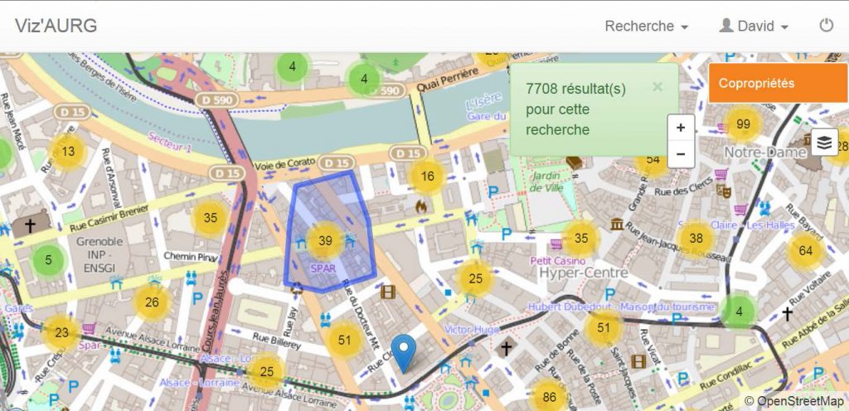Open the OpenStreetMap attribution link
849x411 pixels.
(x=793, y=402)
